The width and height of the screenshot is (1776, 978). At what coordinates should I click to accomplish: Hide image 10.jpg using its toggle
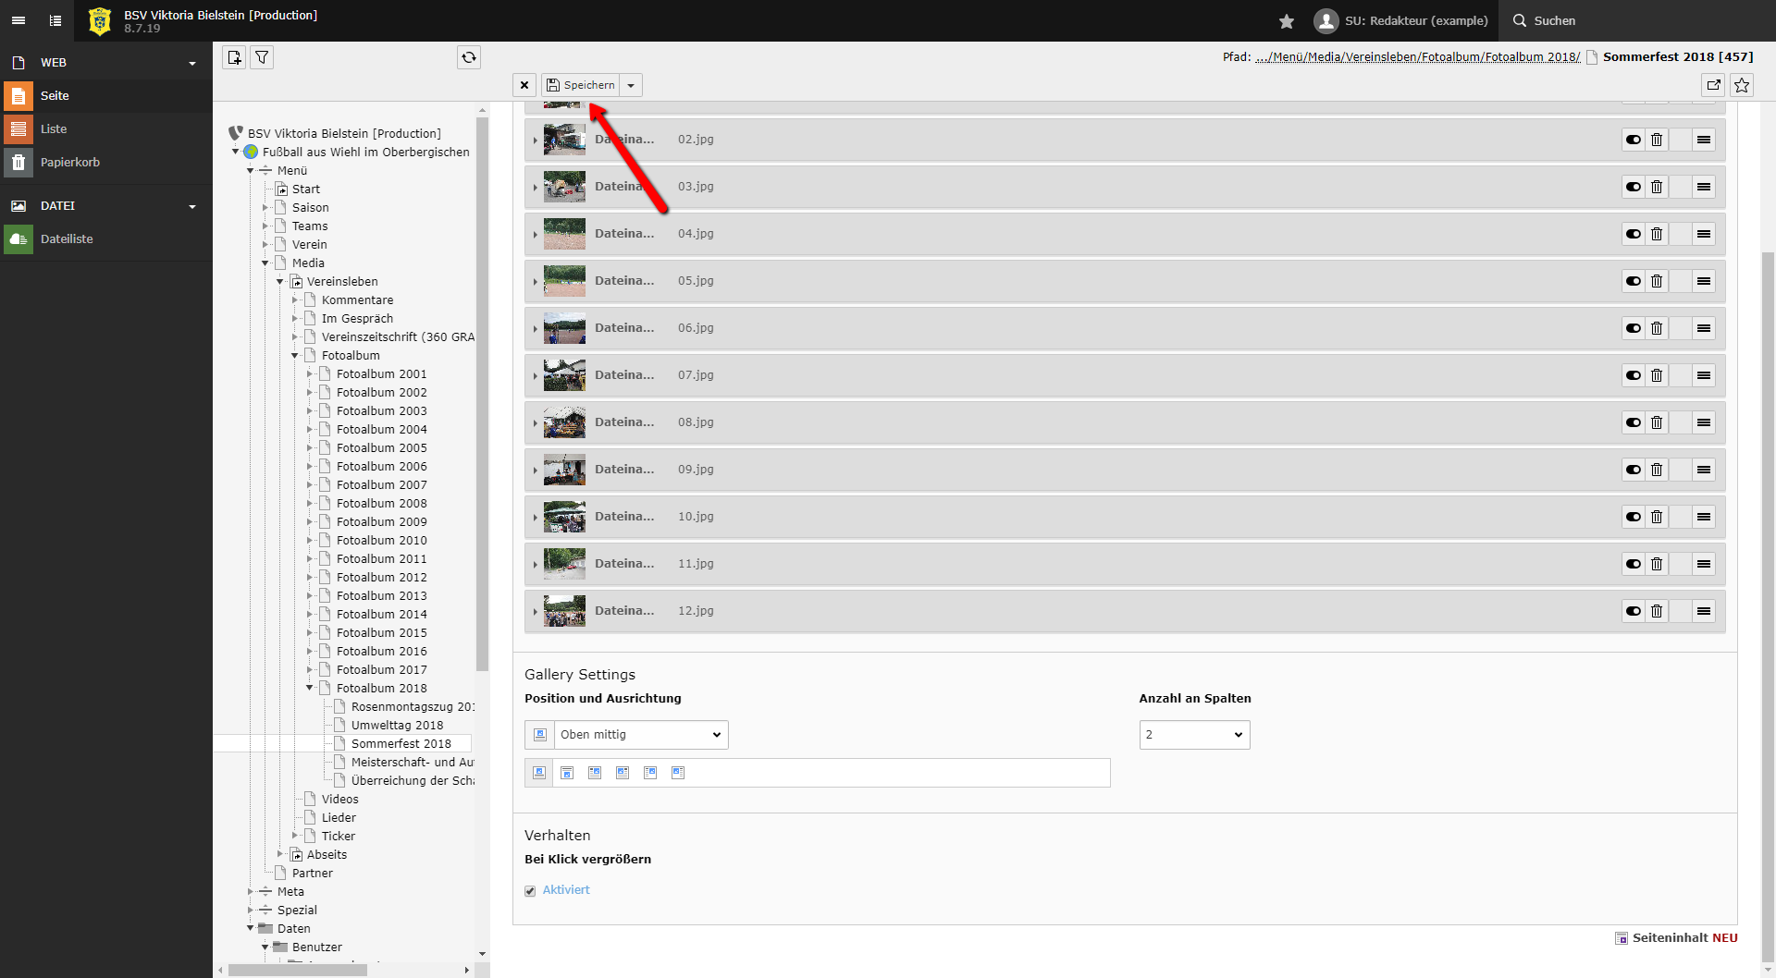1634,517
